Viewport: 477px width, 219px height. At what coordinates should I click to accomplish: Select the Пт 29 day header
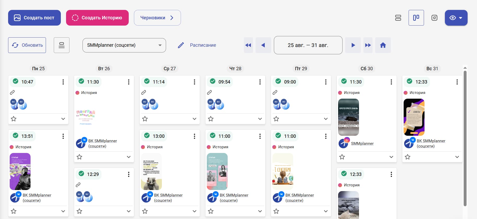[301, 69]
